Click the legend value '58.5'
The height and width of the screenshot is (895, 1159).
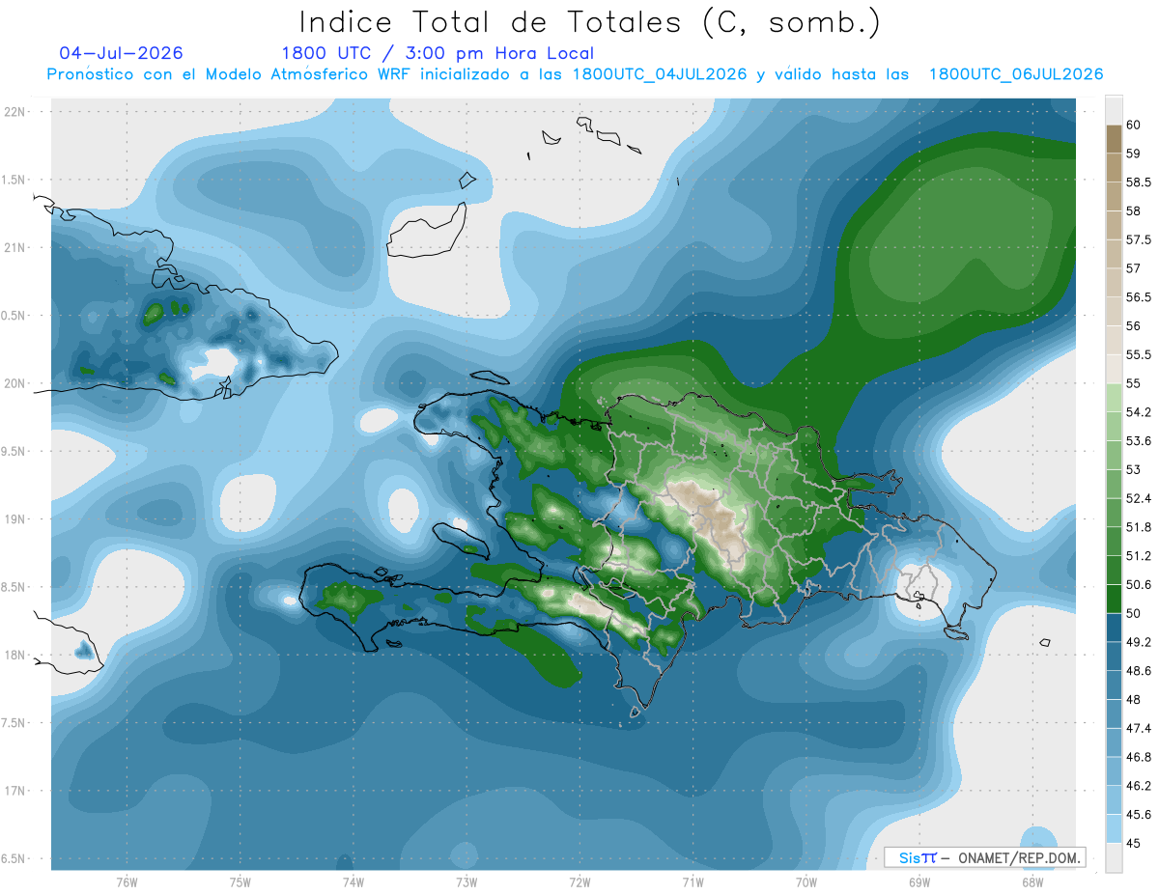[x=1139, y=182]
